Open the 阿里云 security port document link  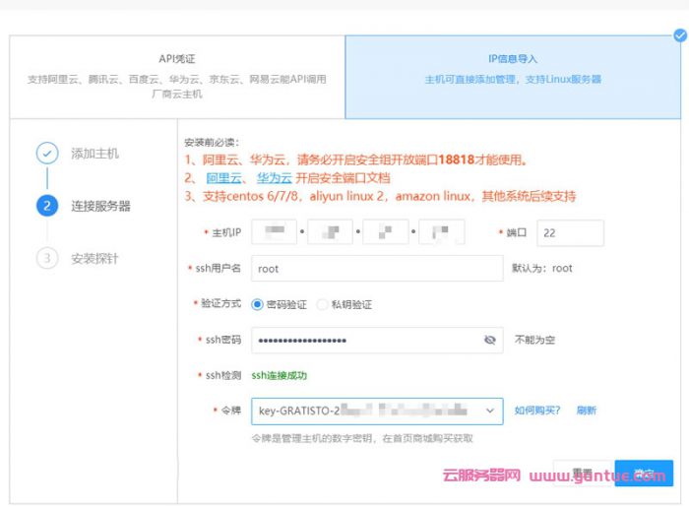pyautogui.click(x=223, y=178)
